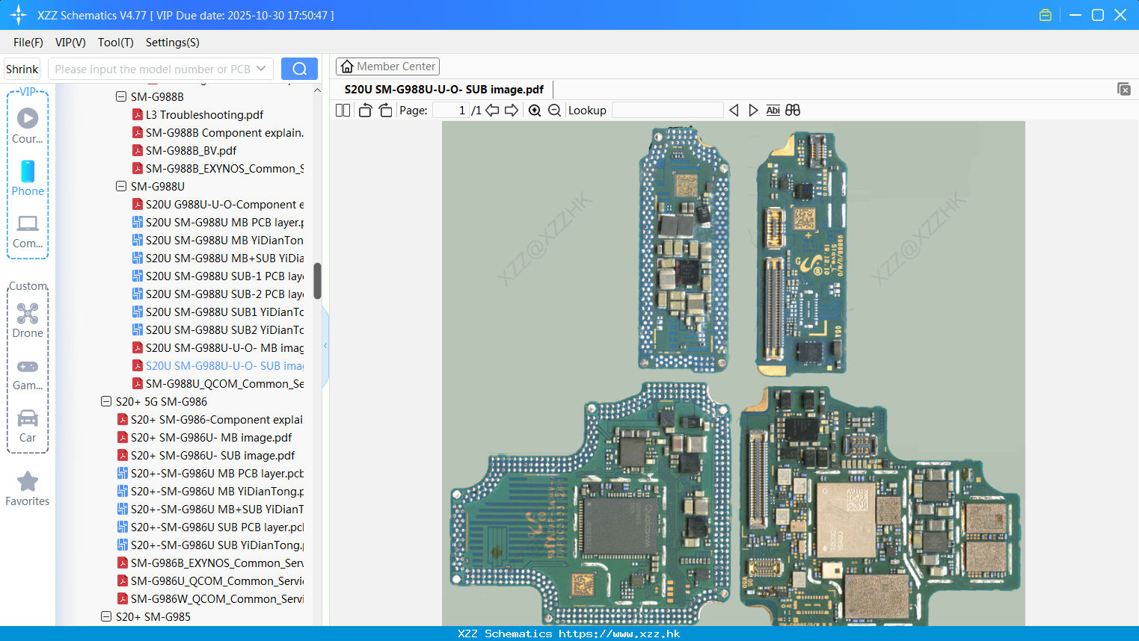Select the S20U SM-G988U-U-O- SUB image.pdf tab
The width and height of the screenshot is (1139, 641).
click(444, 89)
